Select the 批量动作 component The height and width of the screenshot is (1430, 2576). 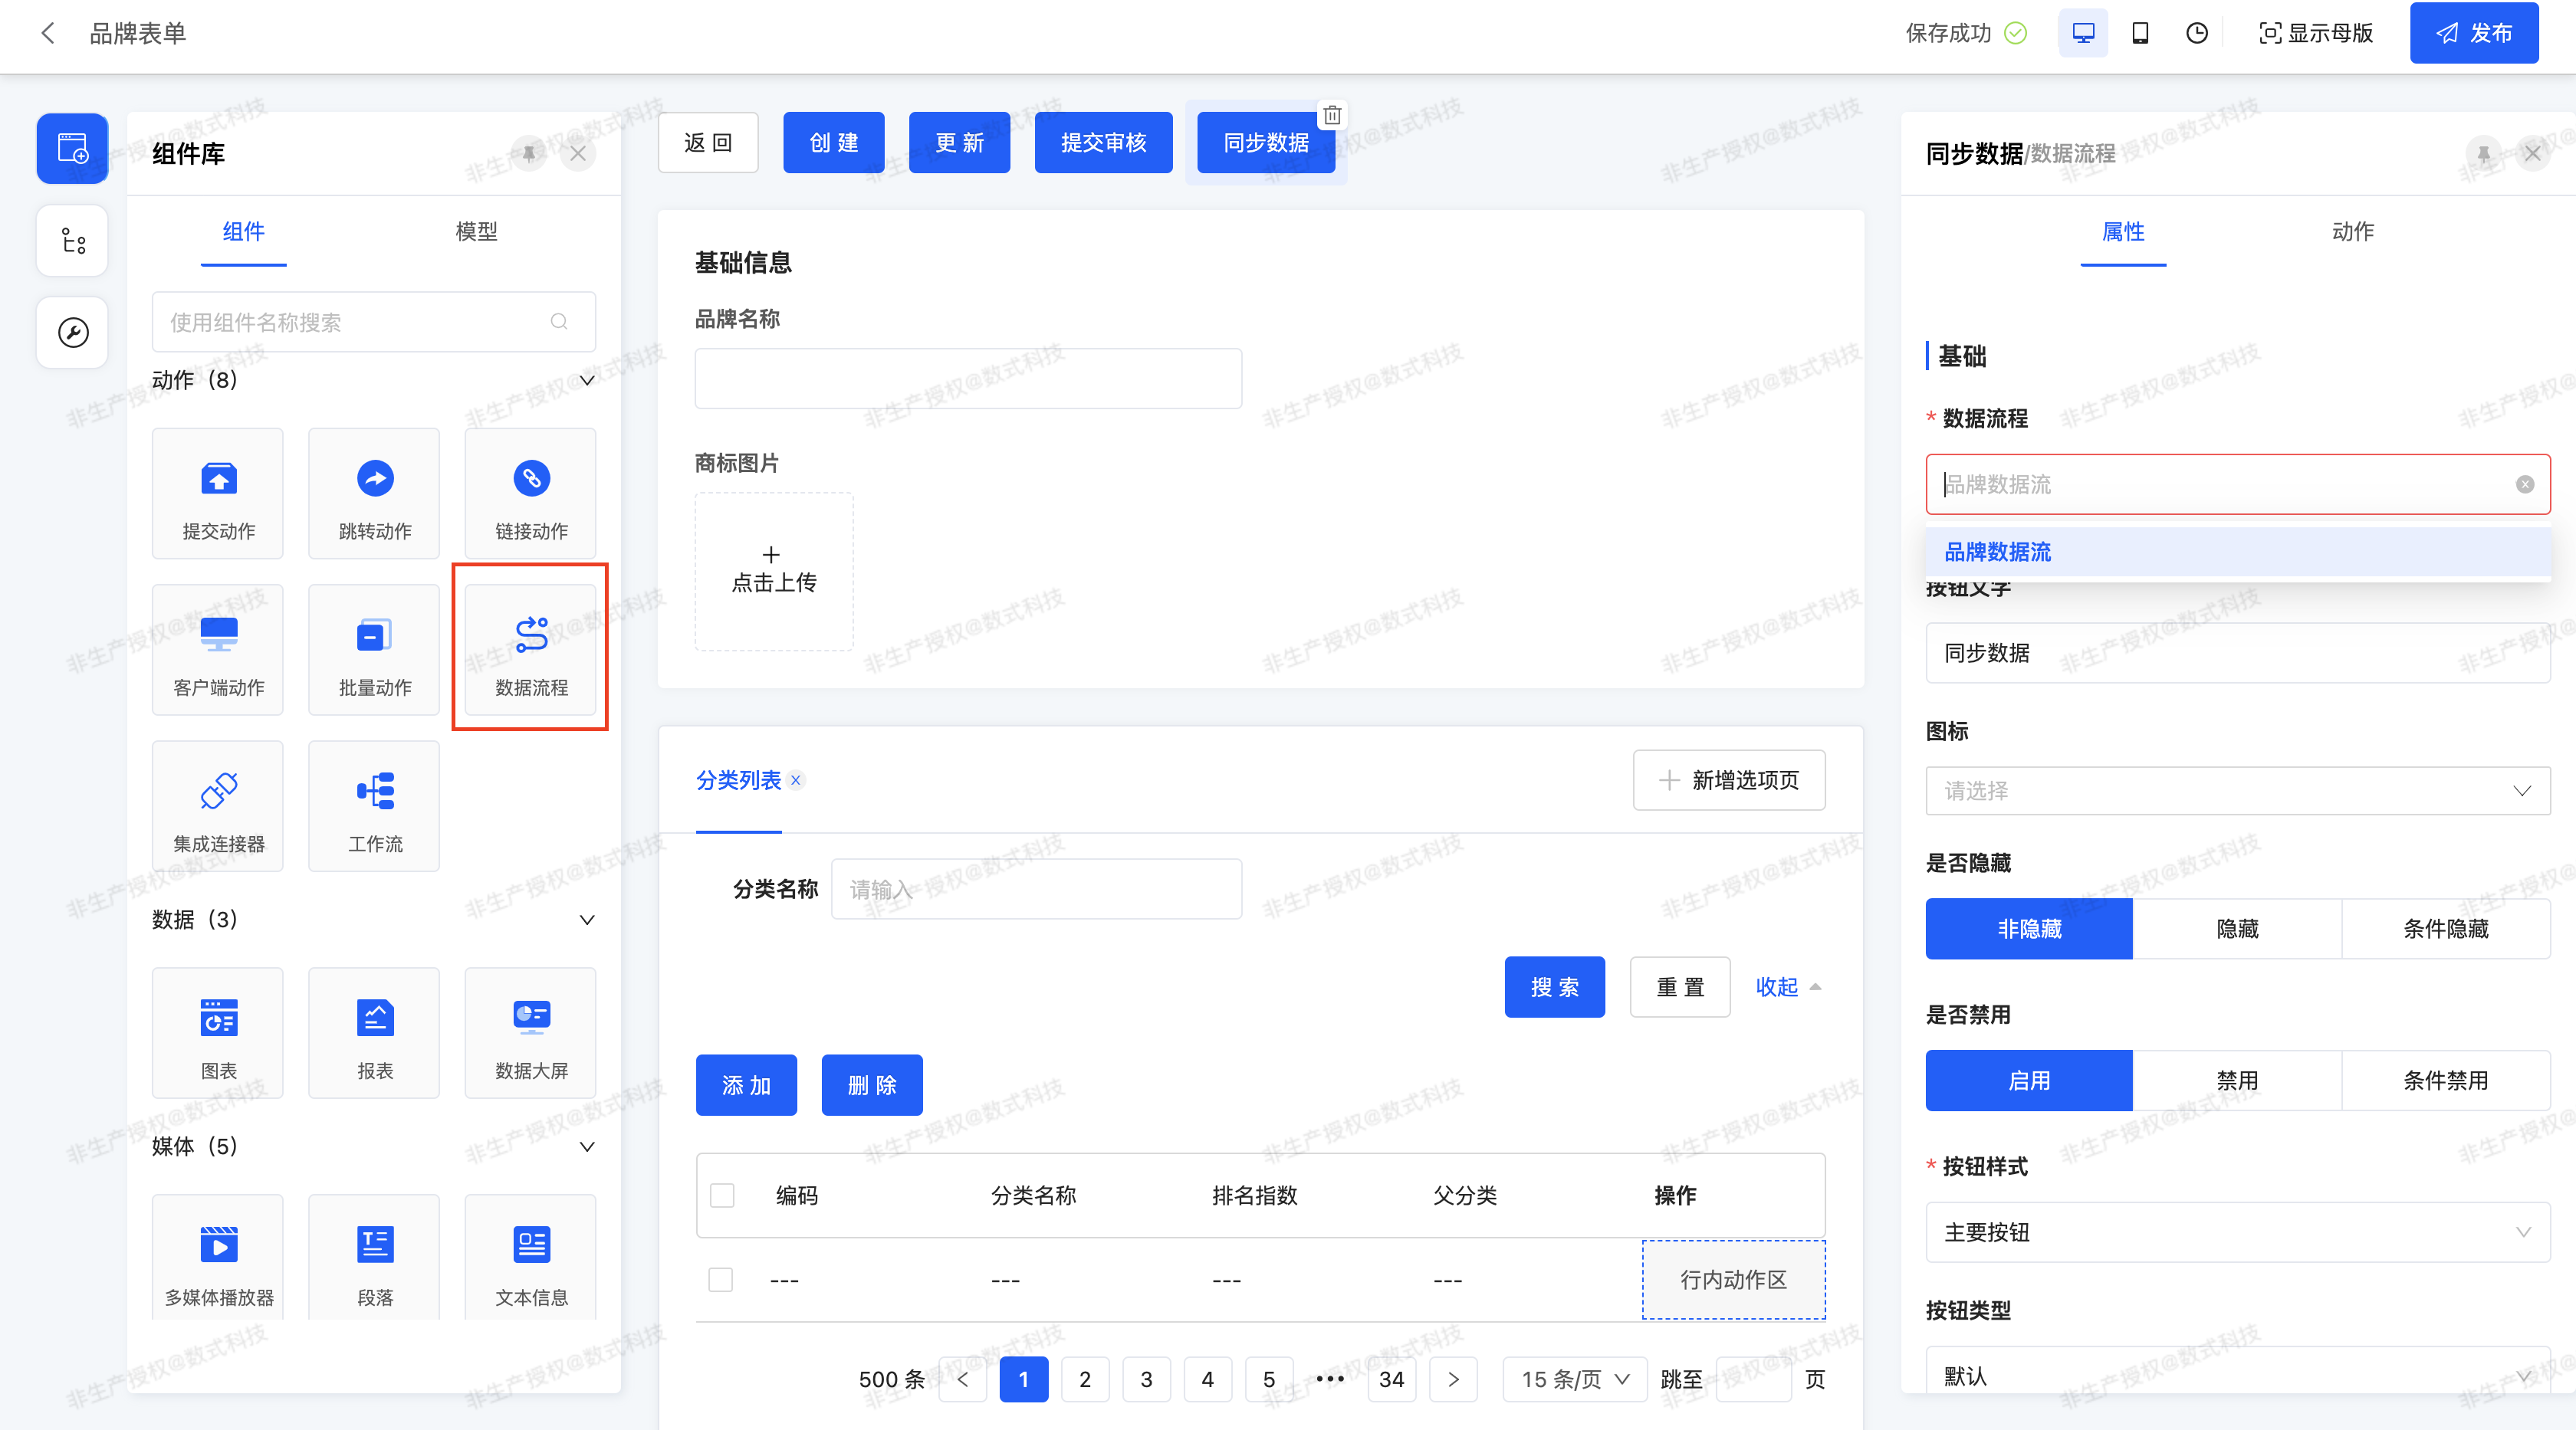point(374,650)
